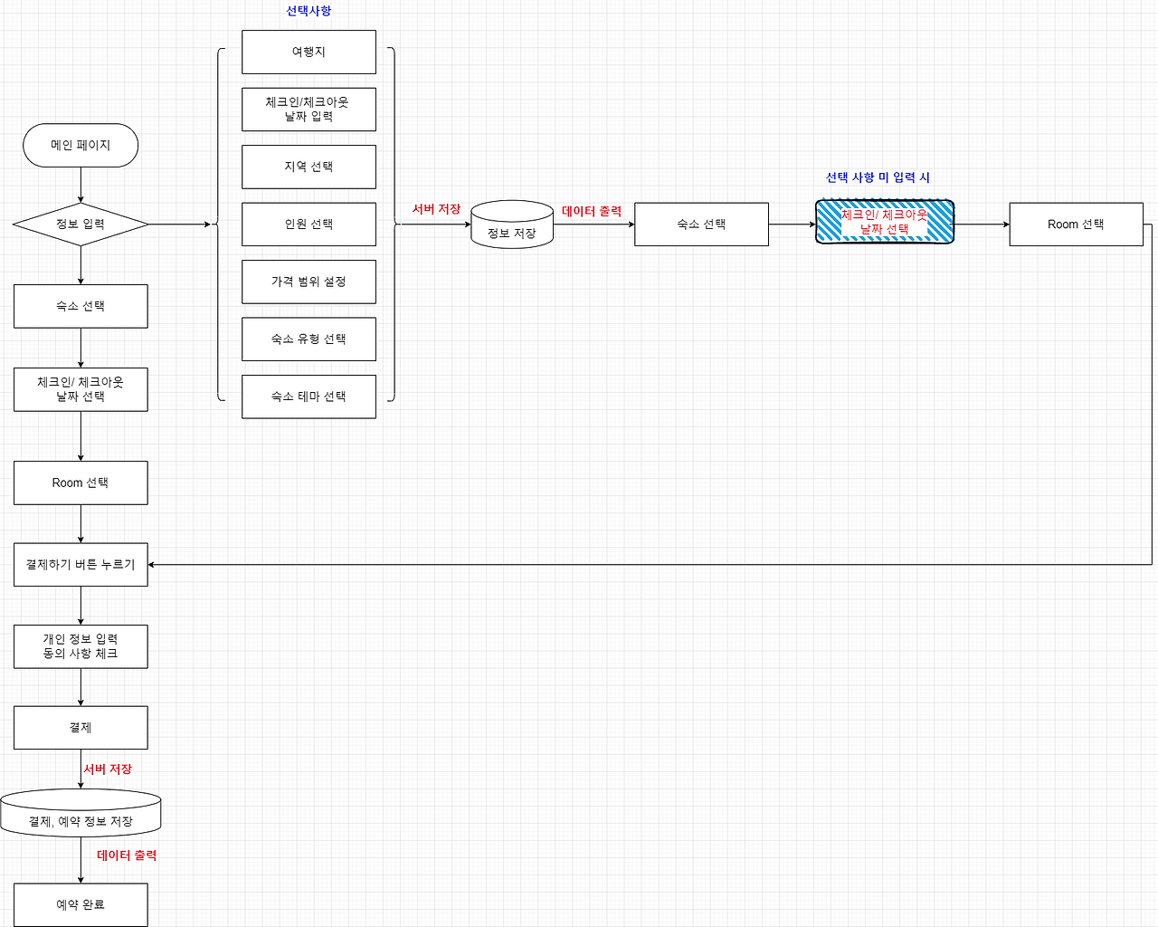
Task: Select the 인원 선택 box
Action: pos(308,224)
